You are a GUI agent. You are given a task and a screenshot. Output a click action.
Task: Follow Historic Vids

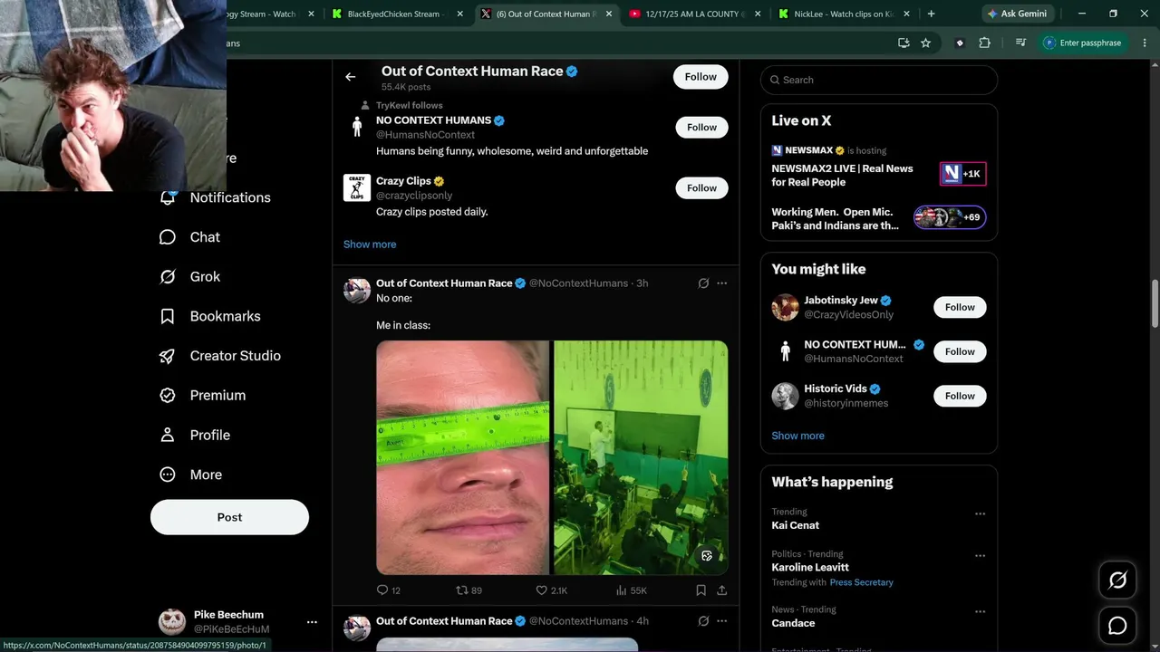960,396
